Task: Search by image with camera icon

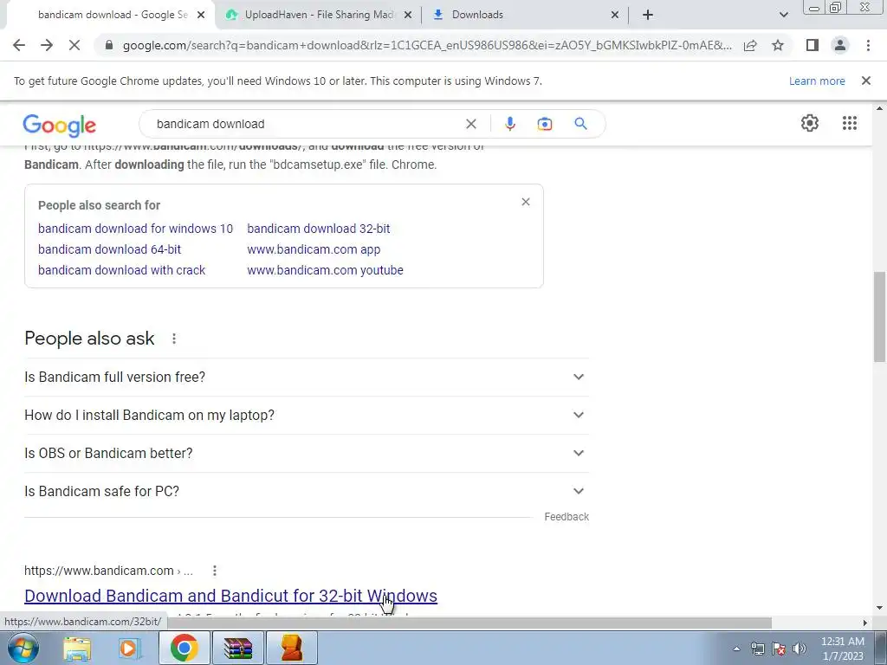Action: tap(544, 124)
